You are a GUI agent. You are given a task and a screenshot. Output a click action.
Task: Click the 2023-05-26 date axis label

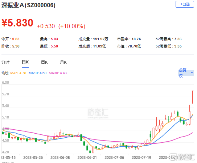33,158
